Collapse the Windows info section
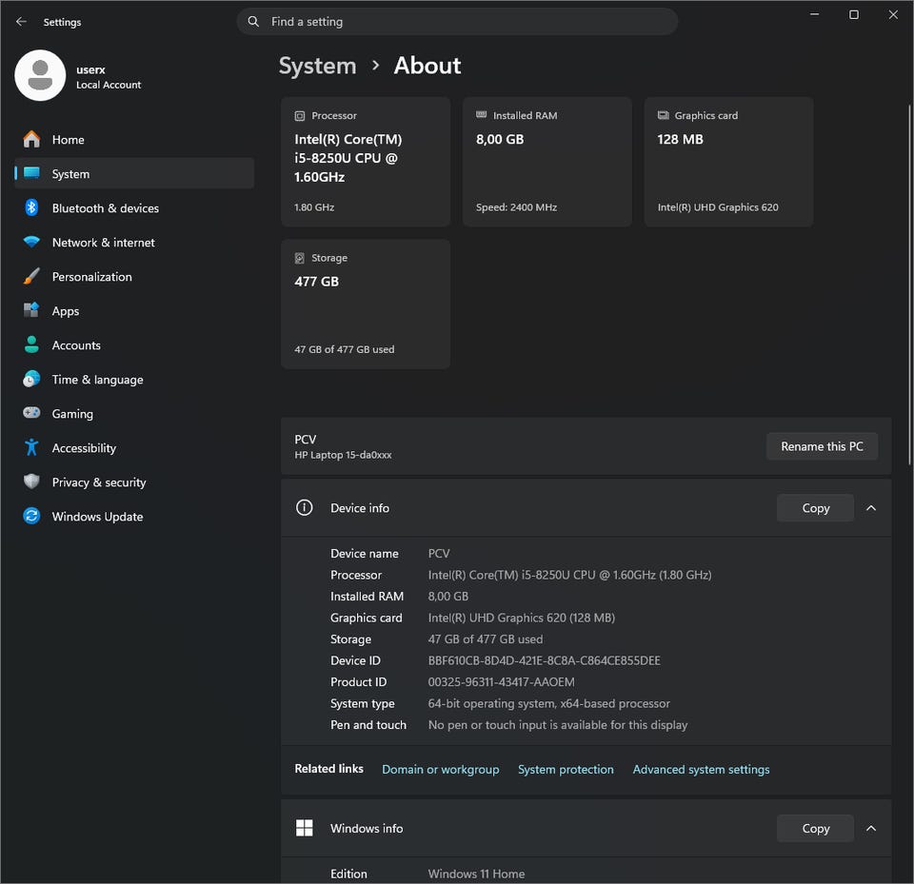The height and width of the screenshot is (884, 914). coord(871,828)
